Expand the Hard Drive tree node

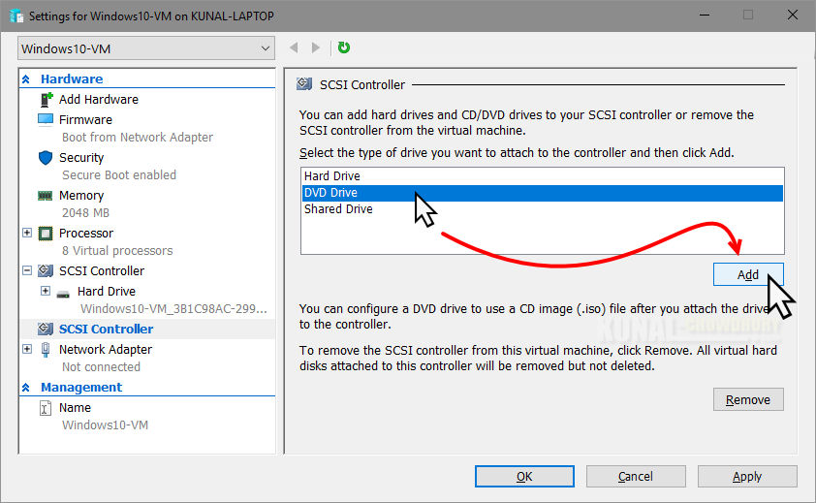46,291
